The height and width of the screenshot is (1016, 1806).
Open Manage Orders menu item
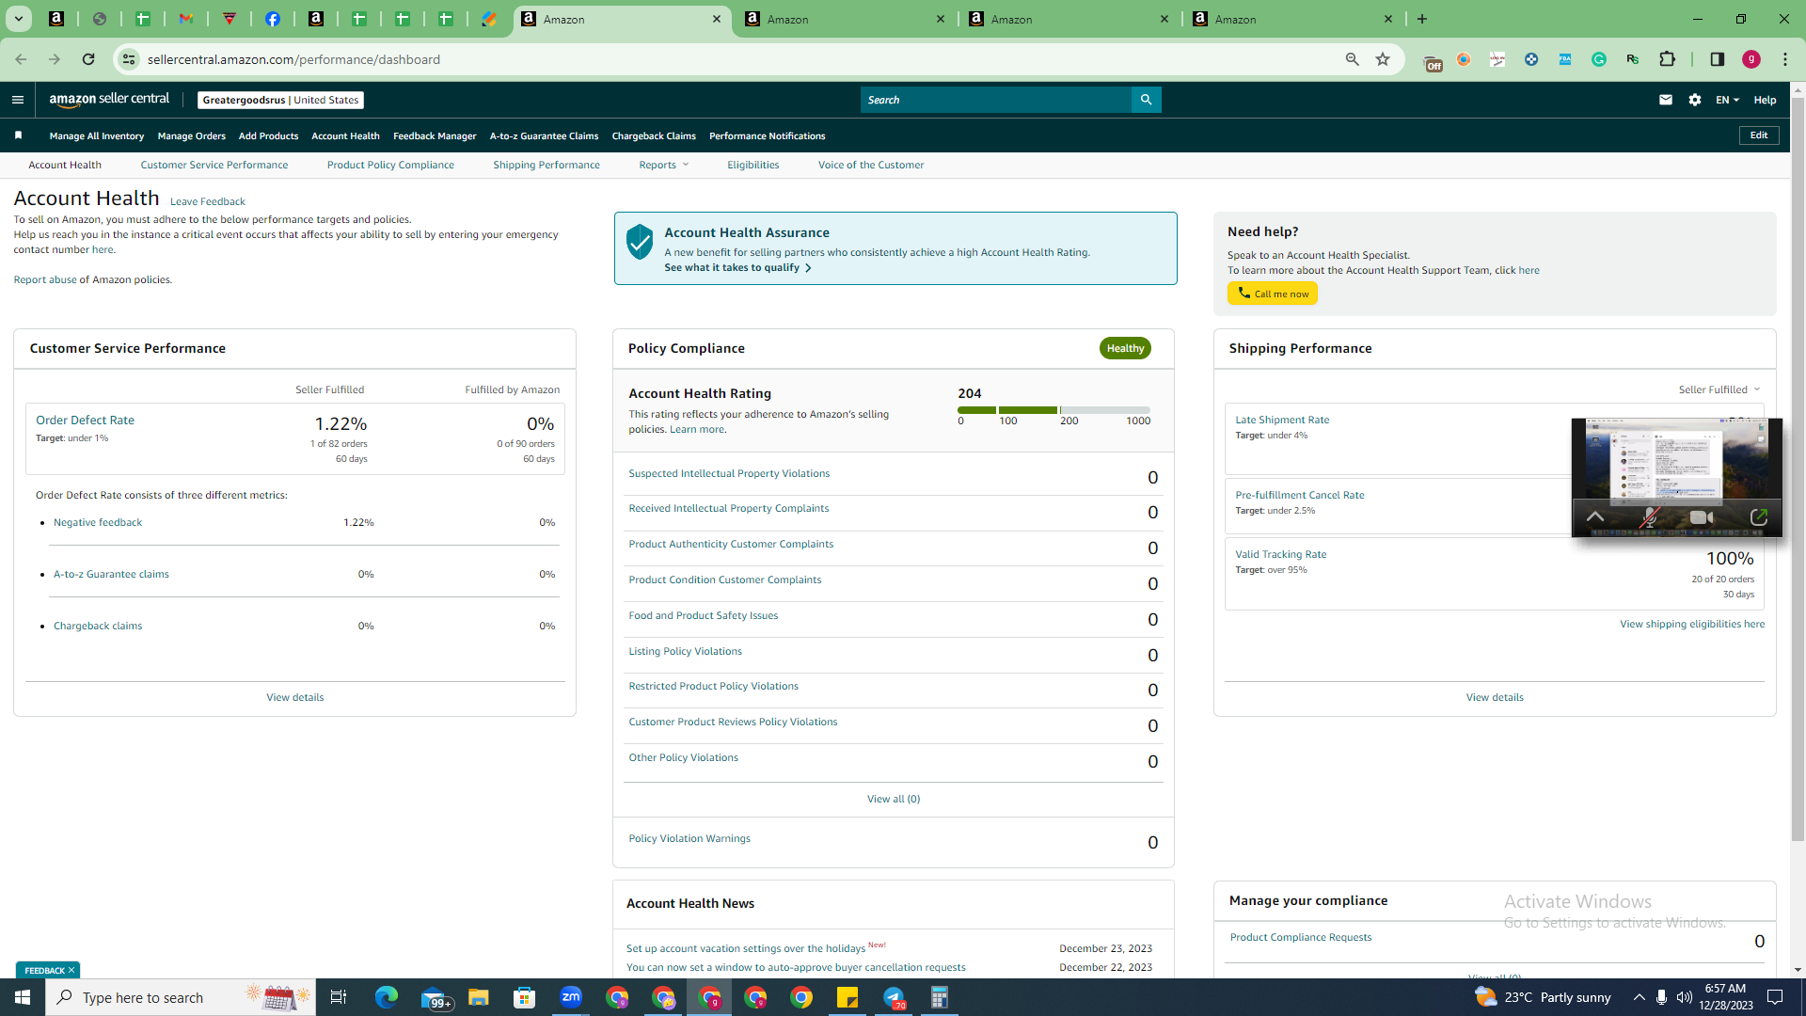click(x=192, y=135)
